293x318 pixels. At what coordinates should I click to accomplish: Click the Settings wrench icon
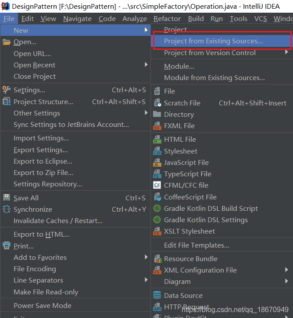tap(7, 90)
